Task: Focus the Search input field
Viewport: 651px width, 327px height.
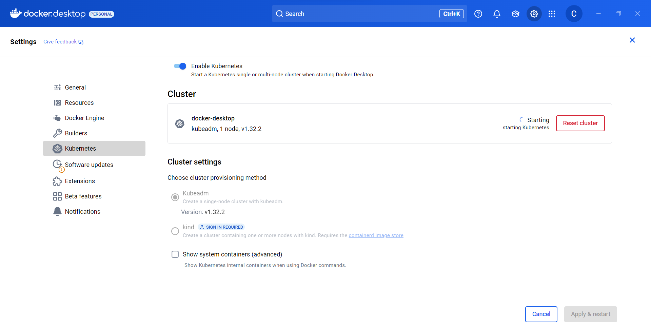Action: [369, 14]
